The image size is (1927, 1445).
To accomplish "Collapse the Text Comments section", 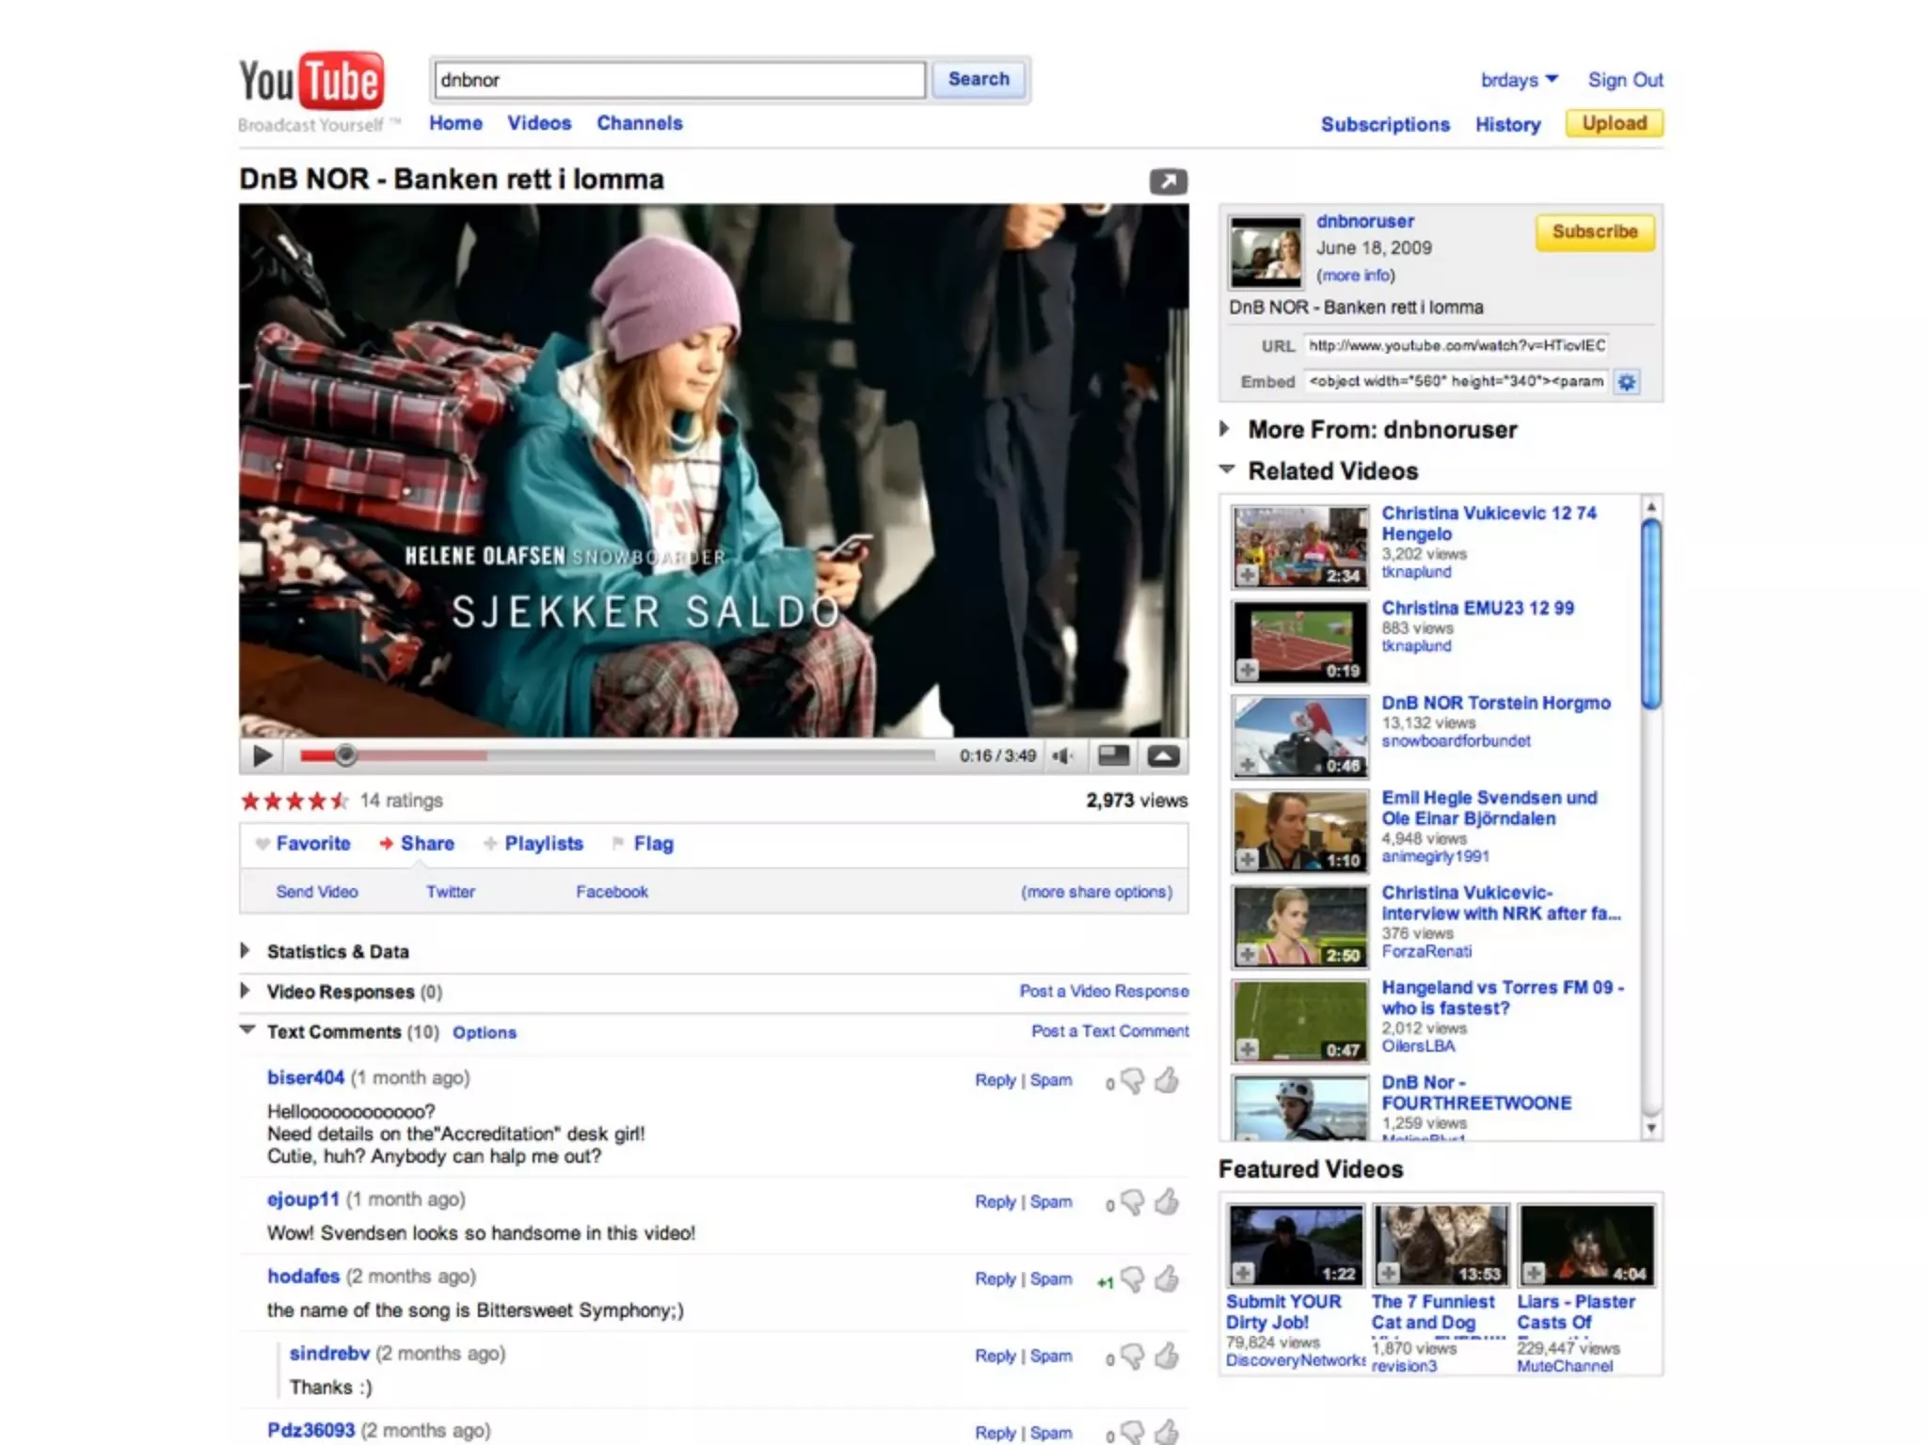I will [x=247, y=1030].
